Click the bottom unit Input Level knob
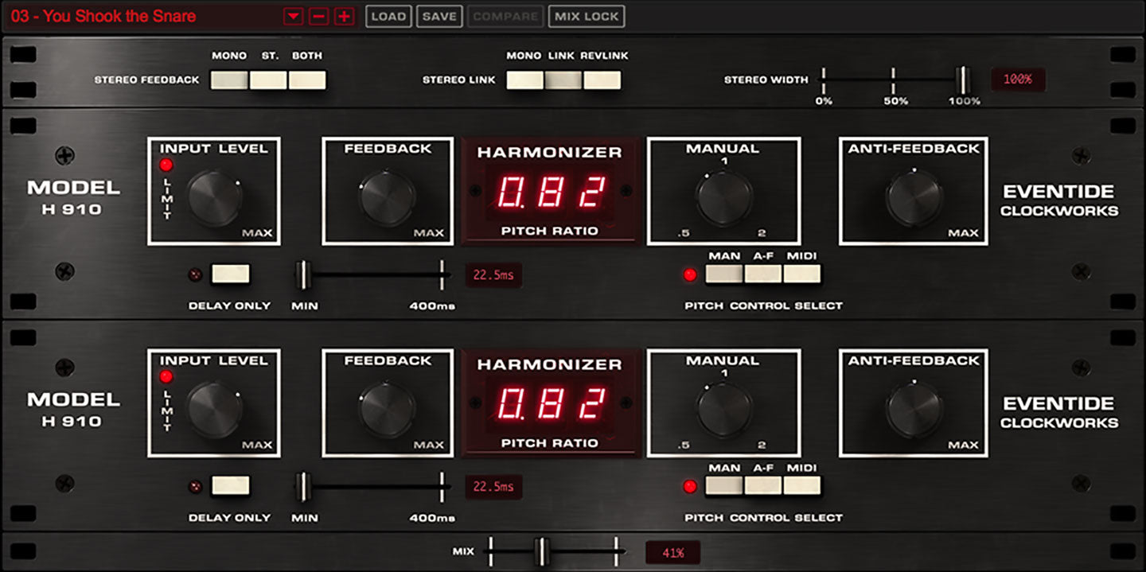Viewport: 1146px width, 572px height. point(215,410)
